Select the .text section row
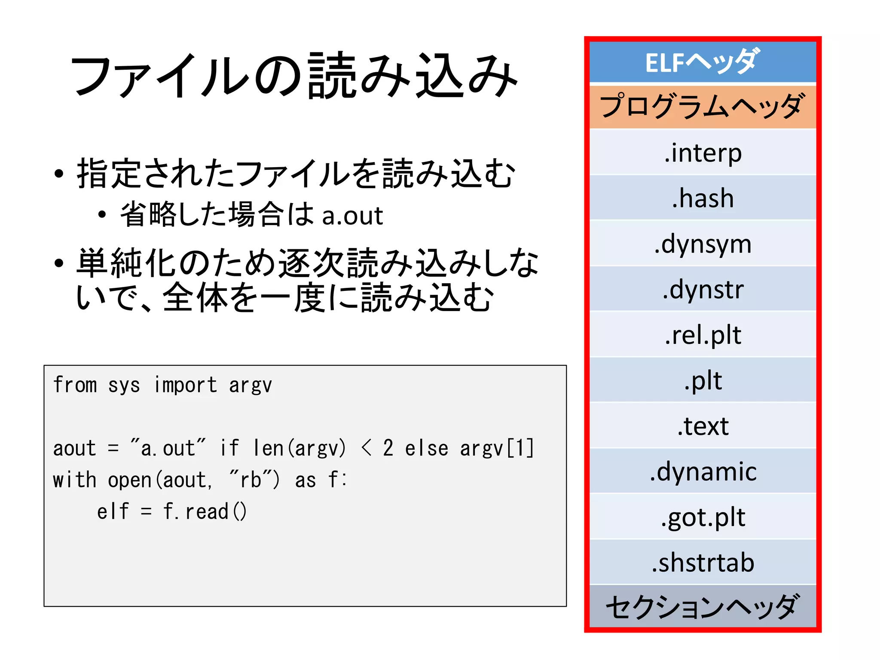The width and height of the screenshot is (880, 660). coord(702,426)
